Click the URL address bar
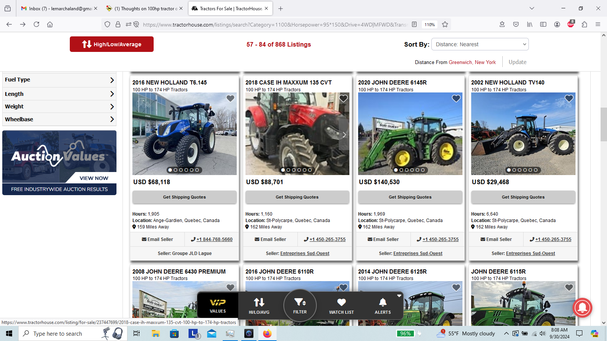This screenshot has width=607, height=341. [275, 24]
